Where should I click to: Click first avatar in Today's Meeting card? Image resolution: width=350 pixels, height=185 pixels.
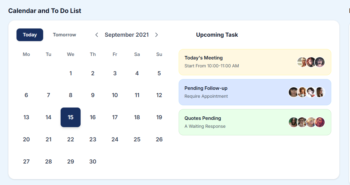click(x=302, y=62)
